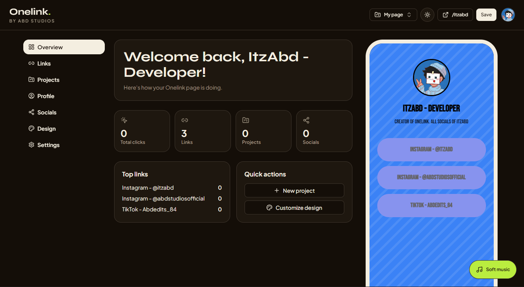Open the /itzabd public page link
This screenshot has height=287, width=524.
tap(455, 15)
